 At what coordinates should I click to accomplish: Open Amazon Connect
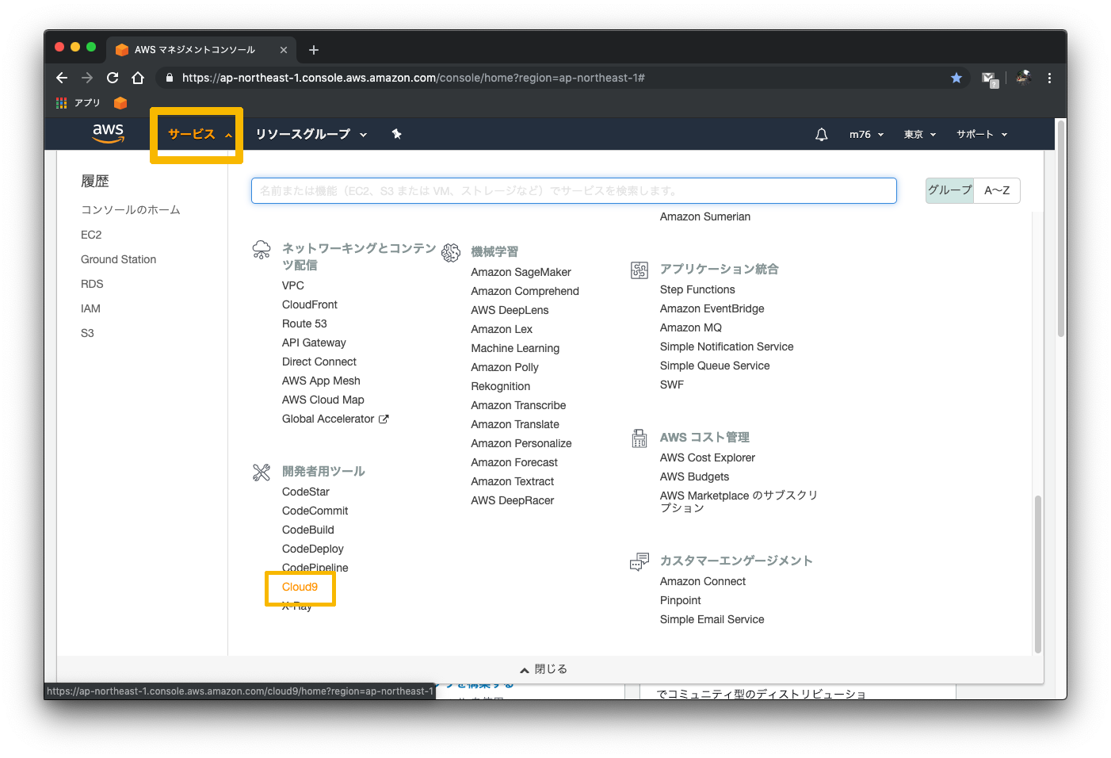(703, 581)
